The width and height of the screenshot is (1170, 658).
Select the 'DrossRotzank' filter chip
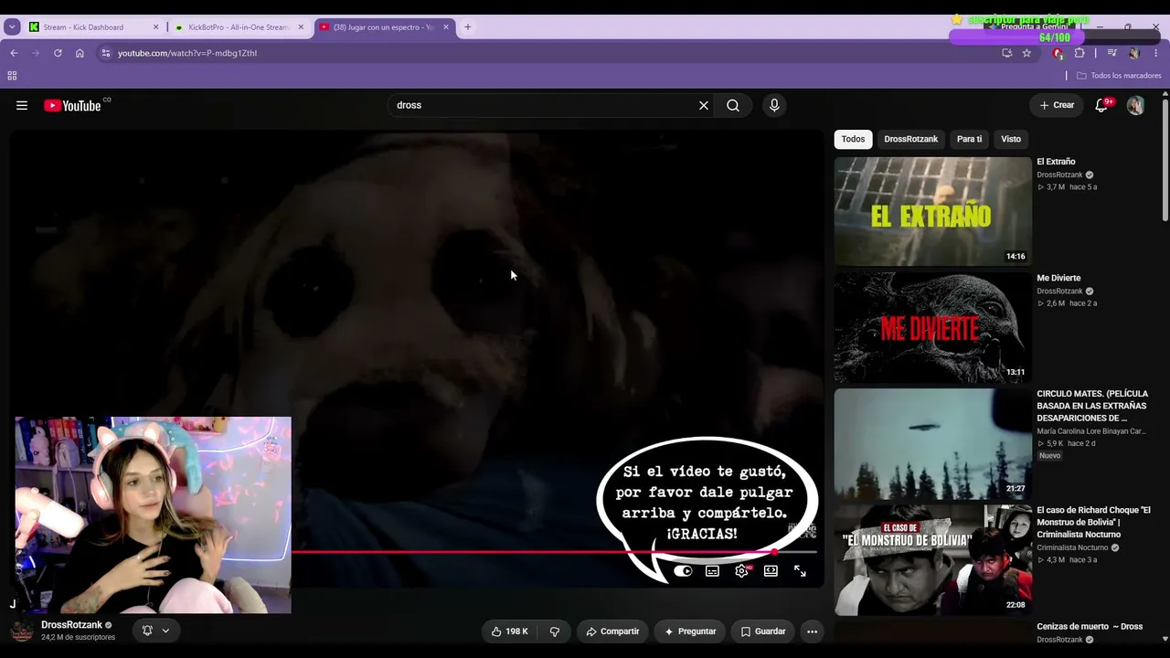[x=911, y=139]
